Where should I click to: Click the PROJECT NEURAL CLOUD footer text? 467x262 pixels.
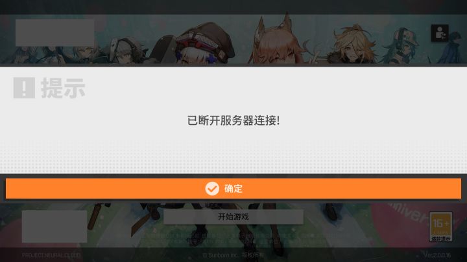click(x=51, y=255)
